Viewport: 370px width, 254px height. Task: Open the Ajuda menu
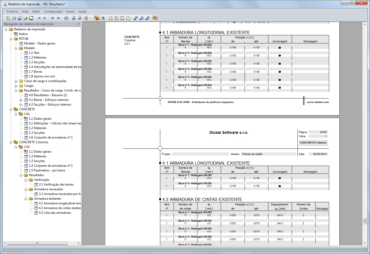click(x=82, y=11)
